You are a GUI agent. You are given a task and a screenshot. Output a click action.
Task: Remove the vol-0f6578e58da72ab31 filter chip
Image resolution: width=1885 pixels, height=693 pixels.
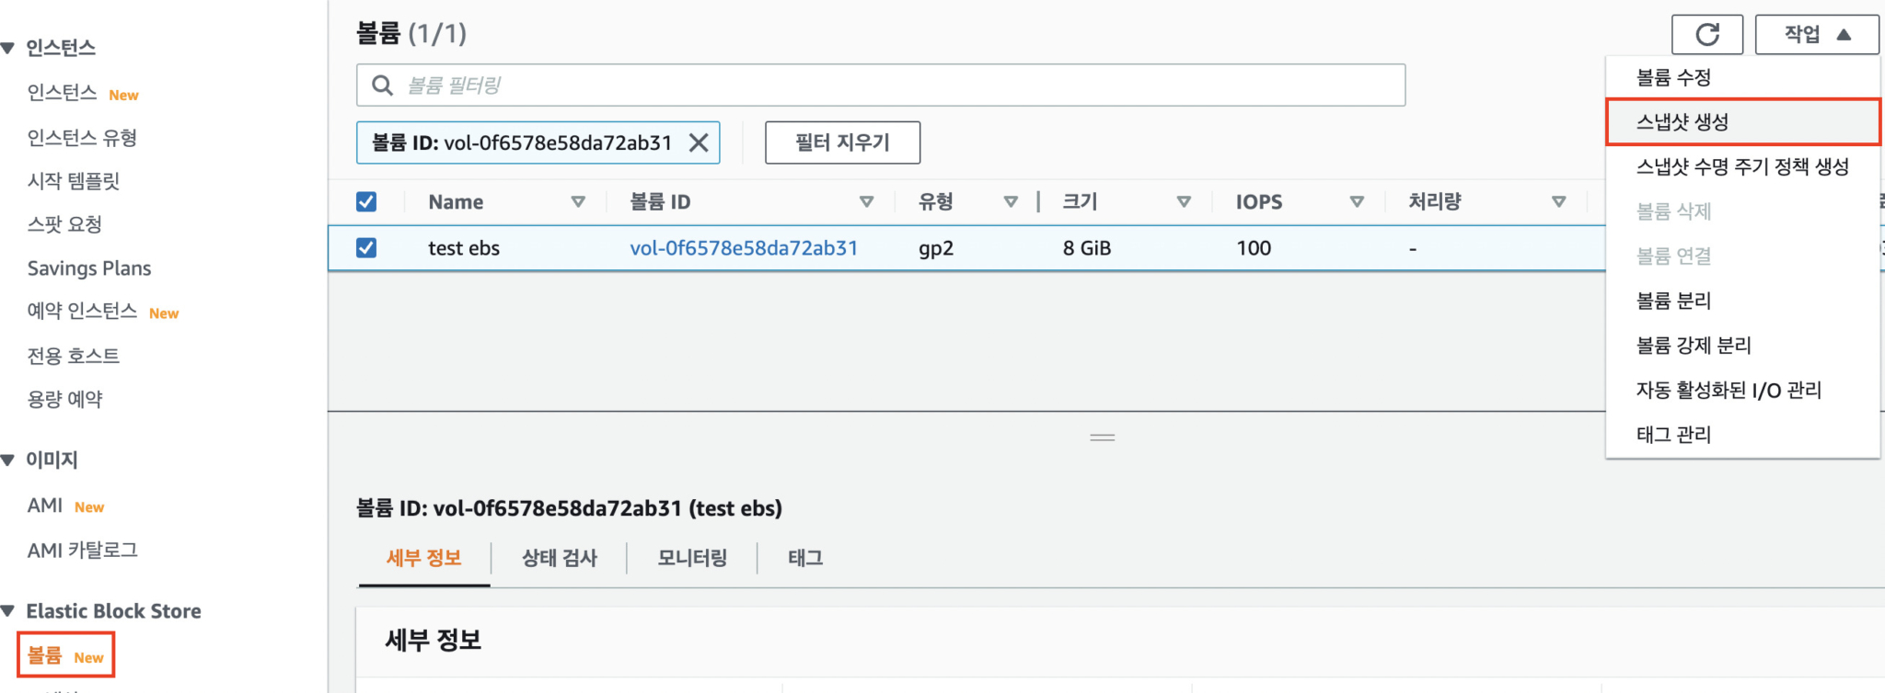tap(699, 142)
